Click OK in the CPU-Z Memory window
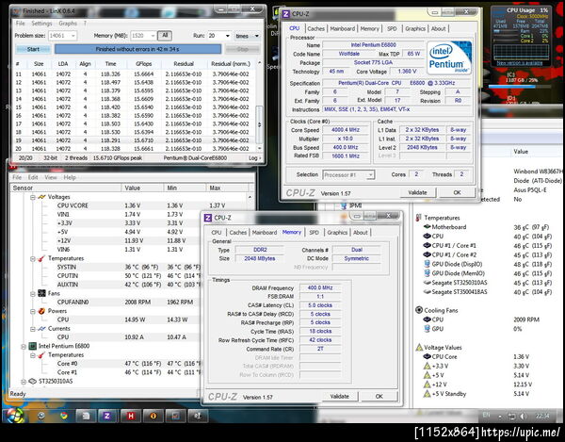This screenshot has height=442, width=565. [379, 396]
